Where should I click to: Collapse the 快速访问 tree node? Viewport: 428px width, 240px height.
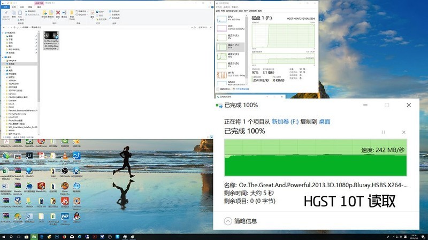coord(3,33)
